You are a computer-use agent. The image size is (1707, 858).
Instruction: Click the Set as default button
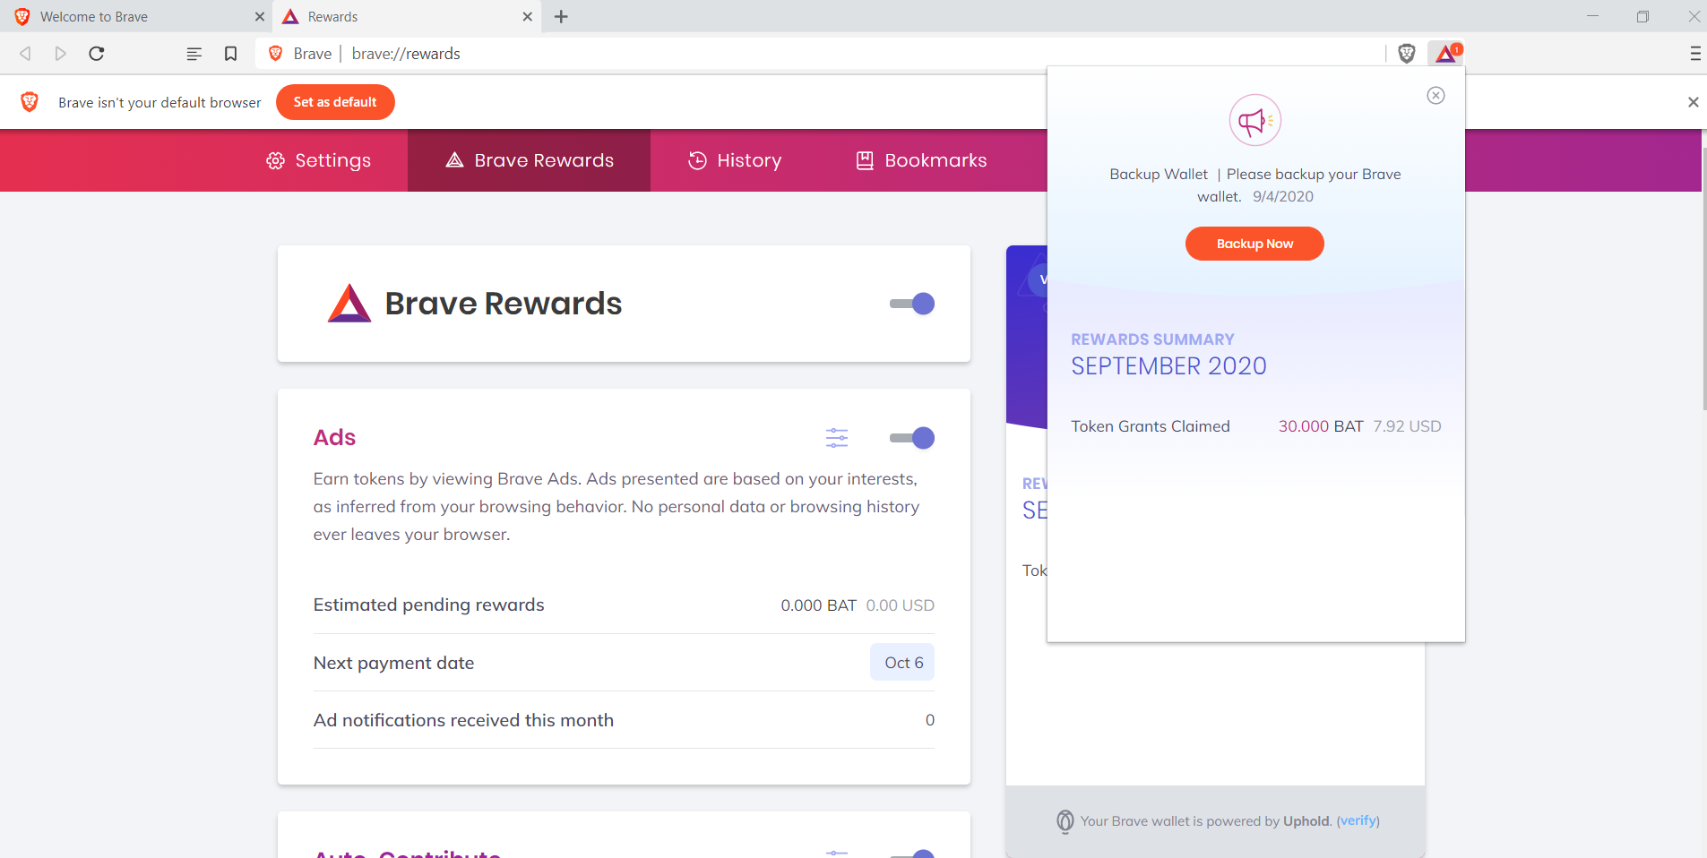[x=335, y=102]
